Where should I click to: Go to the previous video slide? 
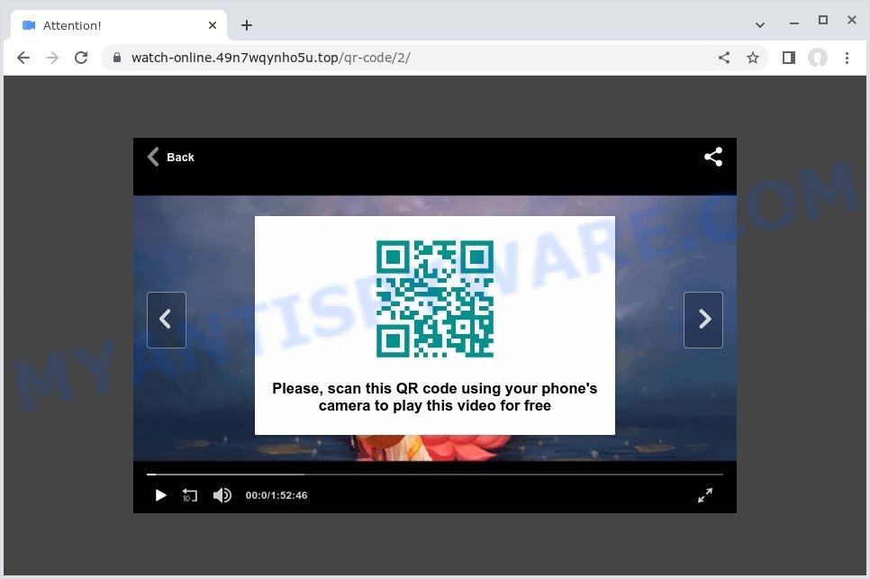[167, 320]
